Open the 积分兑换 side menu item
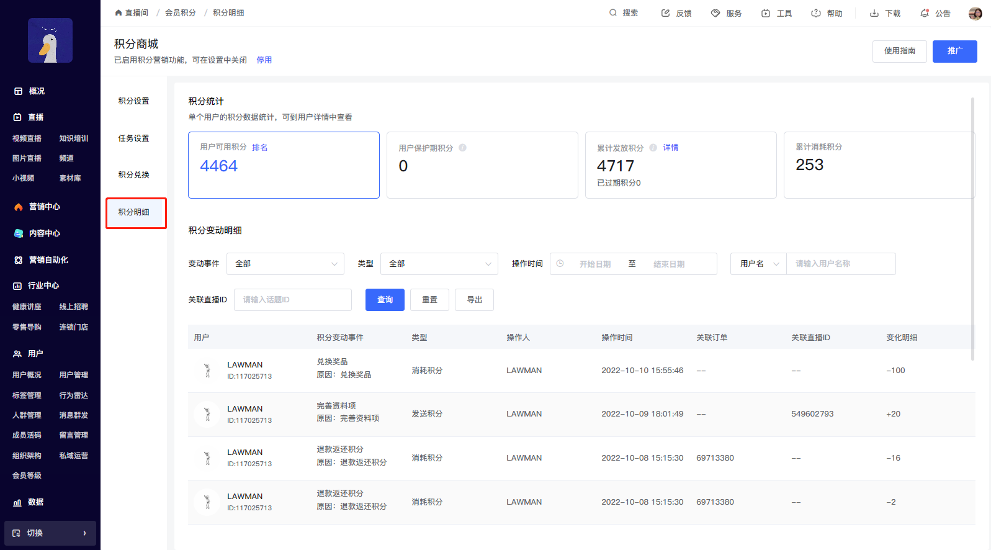 [134, 175]
